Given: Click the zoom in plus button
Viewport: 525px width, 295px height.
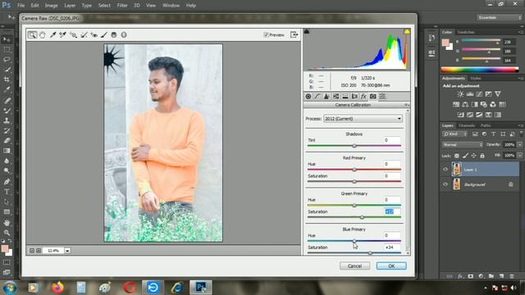Looking at the screenshot, I should coord(39,251).
